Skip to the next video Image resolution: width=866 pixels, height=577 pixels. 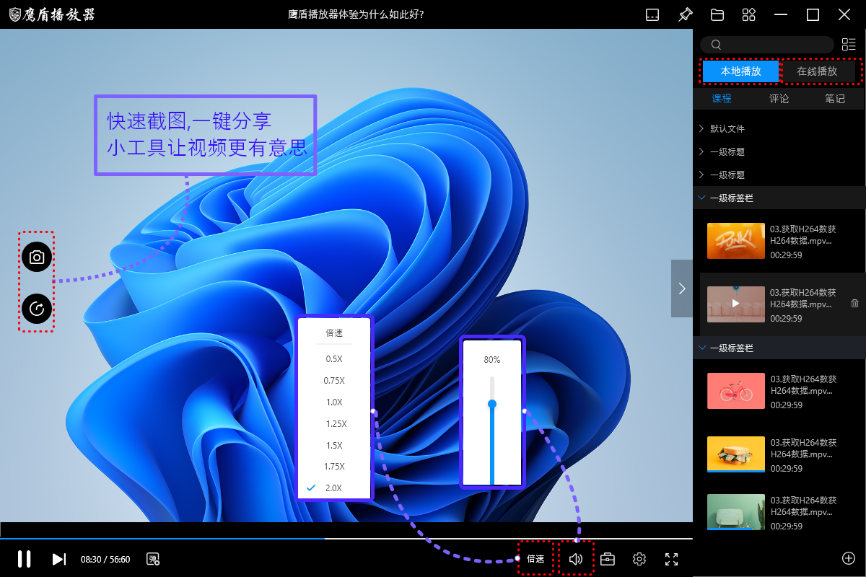[x=59, y=559]
